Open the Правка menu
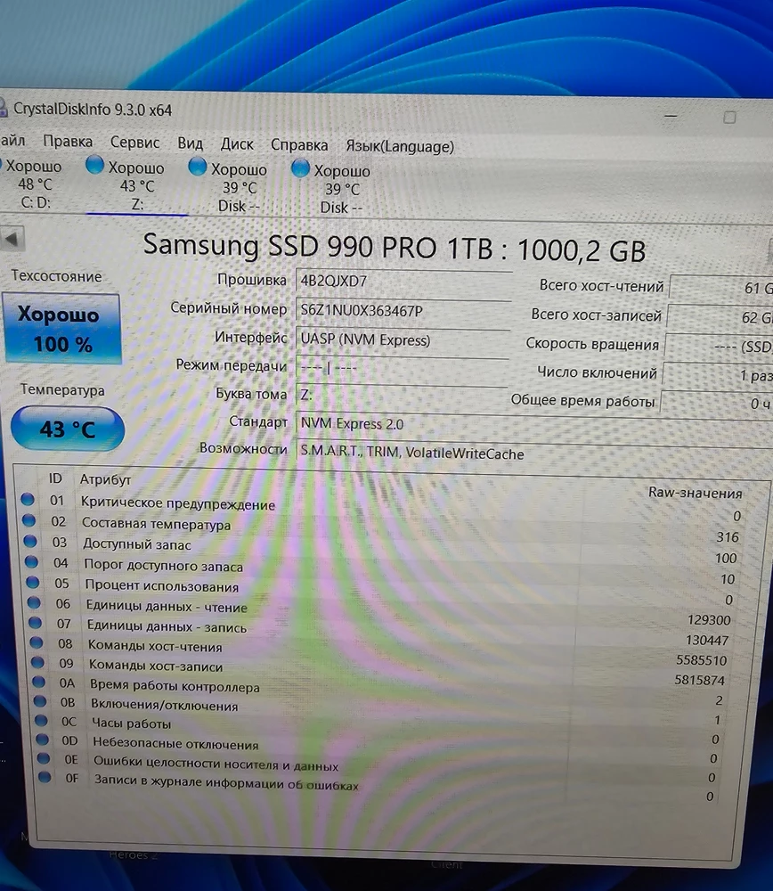Screen dimensions: 773x891 (x=68, y=141)
